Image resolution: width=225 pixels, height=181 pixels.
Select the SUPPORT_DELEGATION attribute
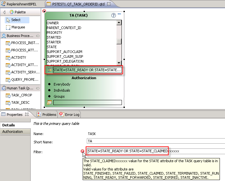tap(65, 61)
